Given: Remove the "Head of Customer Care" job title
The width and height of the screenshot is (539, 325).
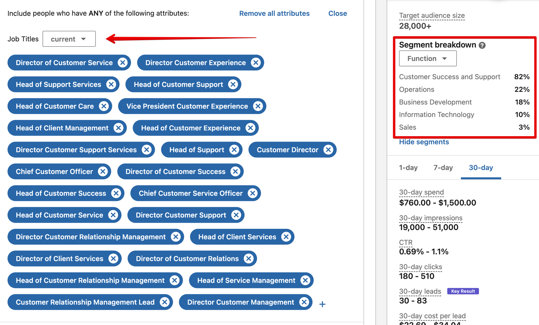Looking at the screenshot, I should tap(104, 106).
